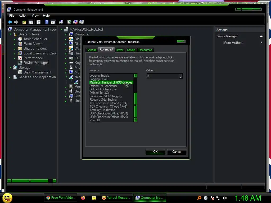Click the Computer Management taskbar button
This screenshot has width=271, height=203.
click(x=150, y=198)
